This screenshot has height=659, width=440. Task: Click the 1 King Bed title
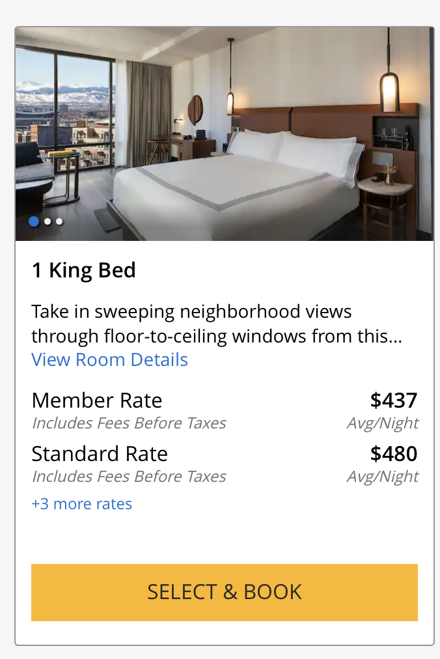coord(83,270)
